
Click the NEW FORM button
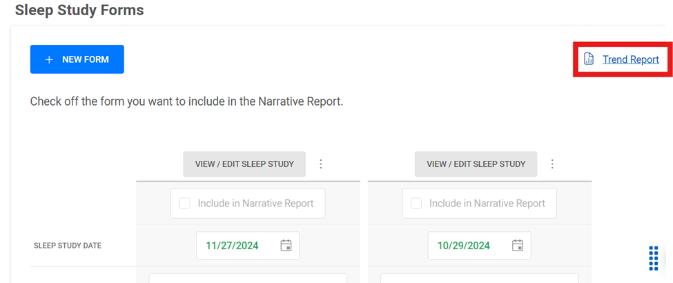77,59
